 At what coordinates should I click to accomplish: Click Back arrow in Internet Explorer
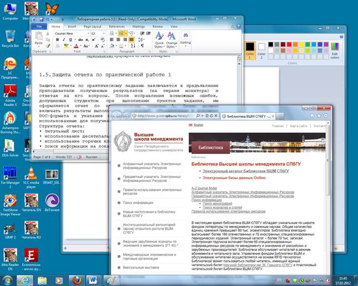pyautogui.click(x=117, y=115)
